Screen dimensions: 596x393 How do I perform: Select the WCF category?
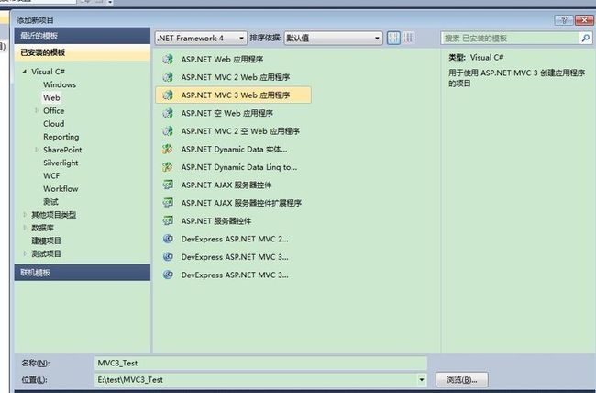click(x=51, y=175)
